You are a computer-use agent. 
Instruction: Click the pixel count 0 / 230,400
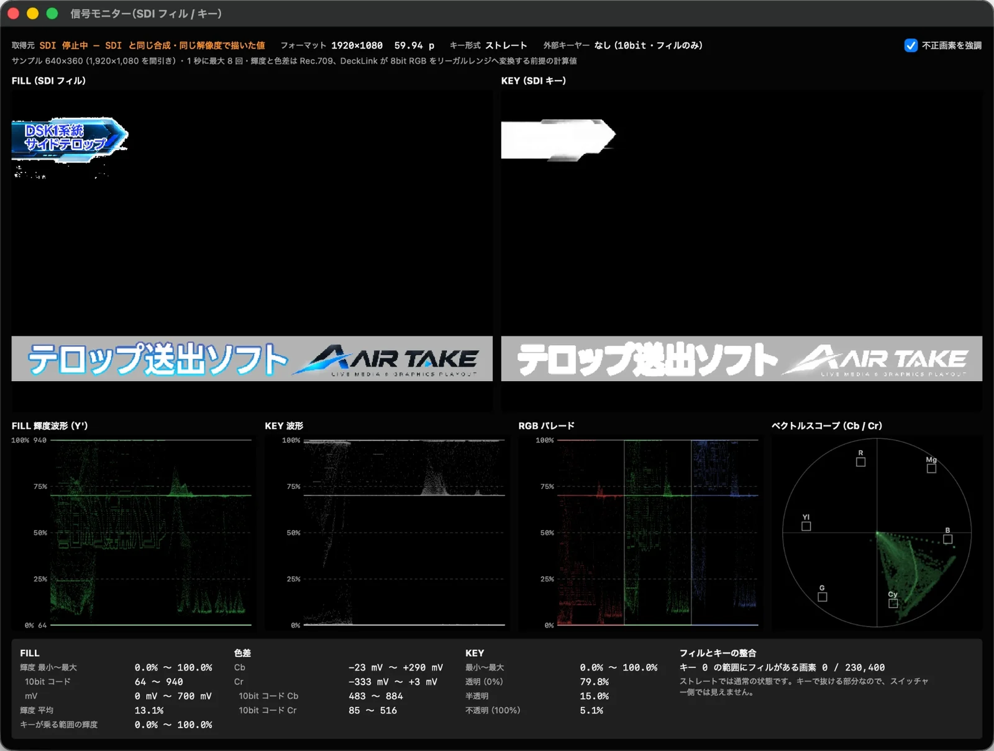pos(854,667)
